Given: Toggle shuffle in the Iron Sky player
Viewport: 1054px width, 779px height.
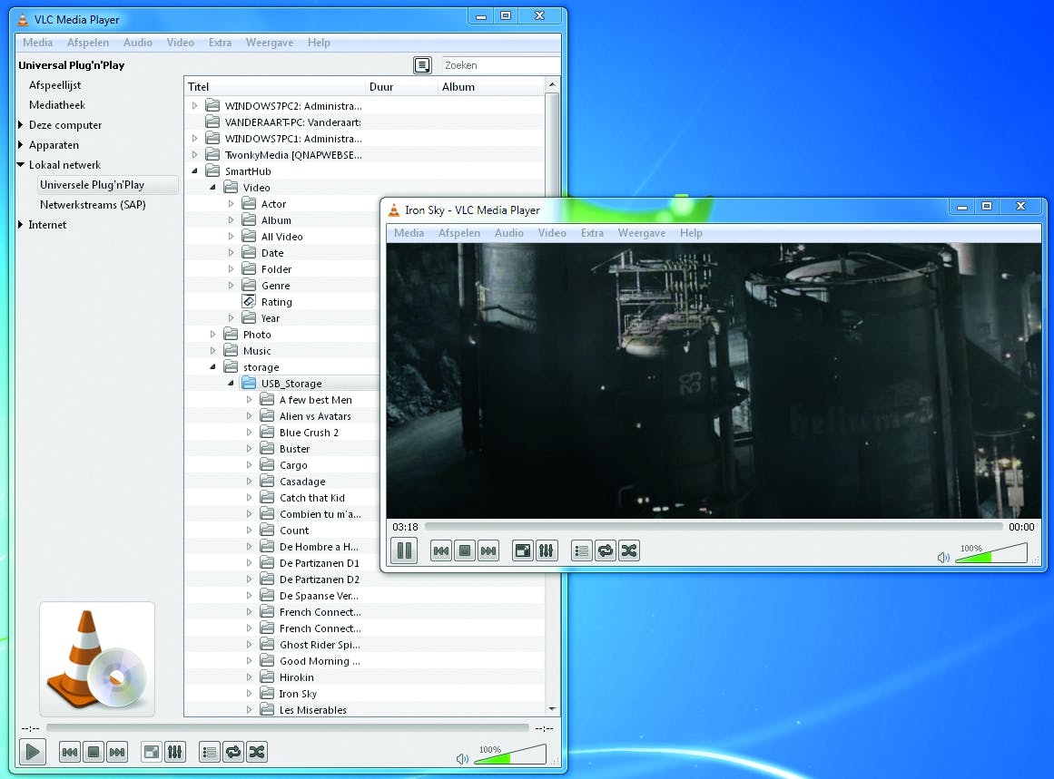Looking at the screenshot, I should 629,550.
